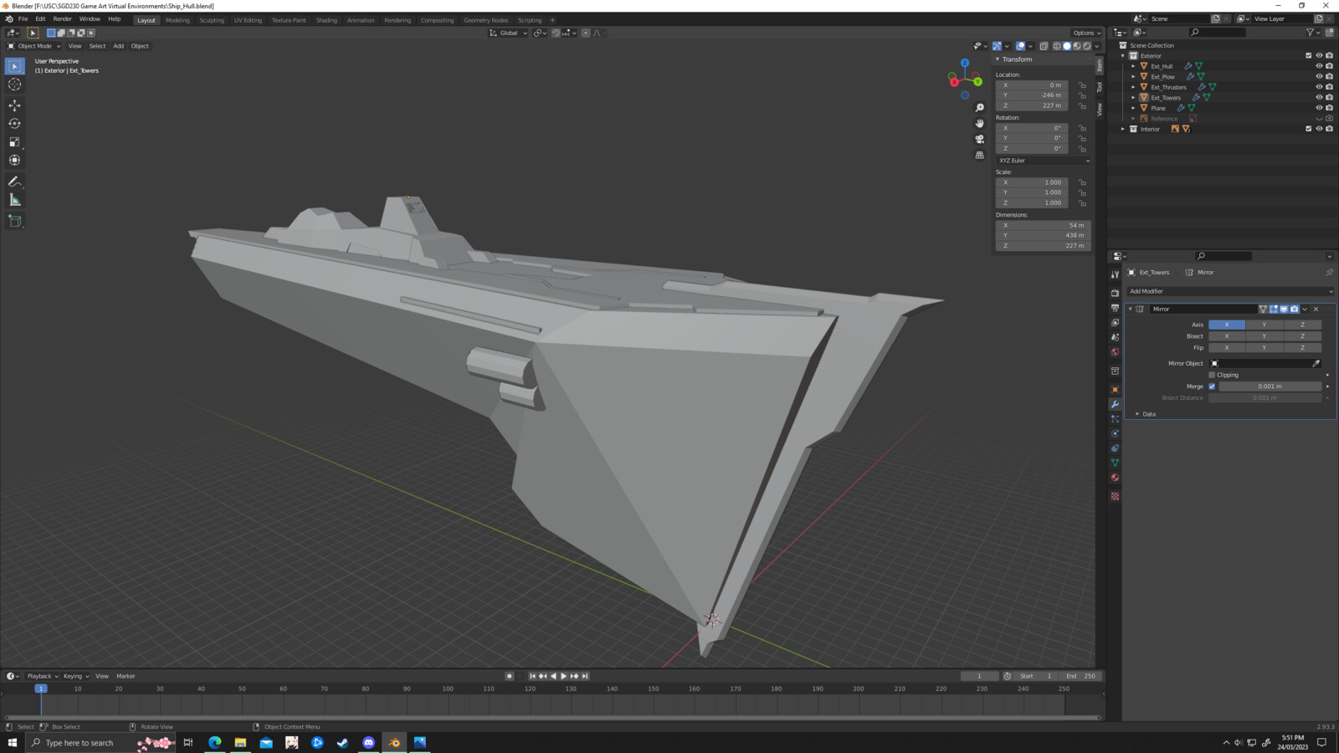Toggle the camera view icon

click(x=979, y=139)
